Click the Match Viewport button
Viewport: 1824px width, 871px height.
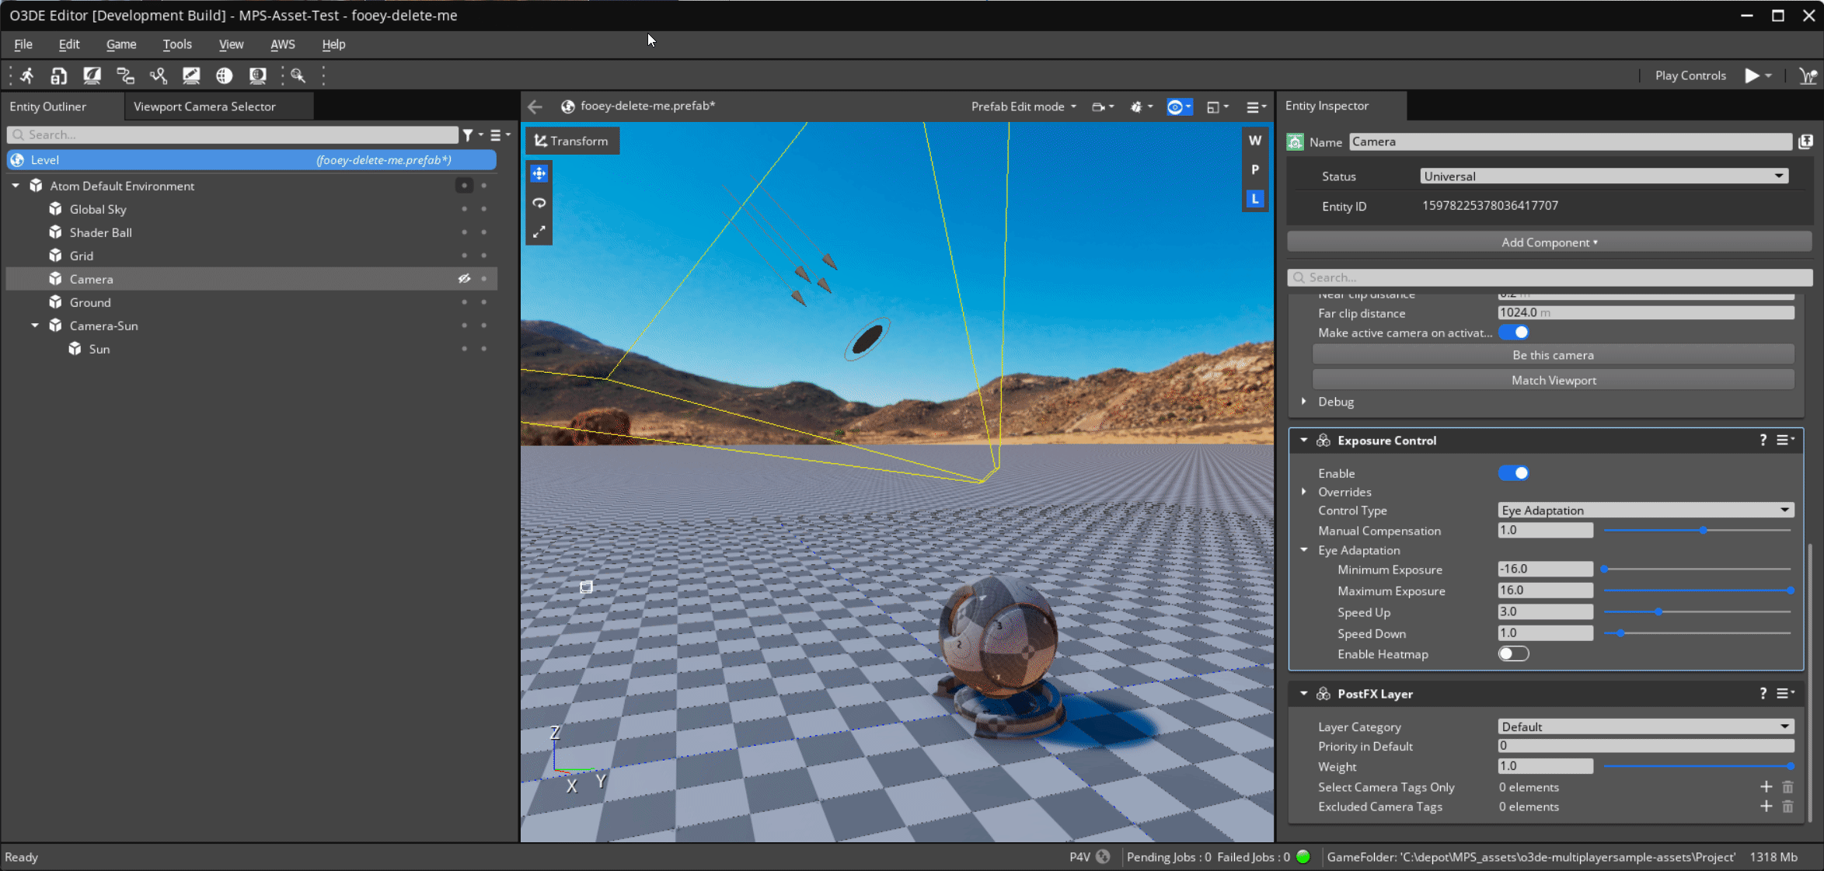point(1553,379)
